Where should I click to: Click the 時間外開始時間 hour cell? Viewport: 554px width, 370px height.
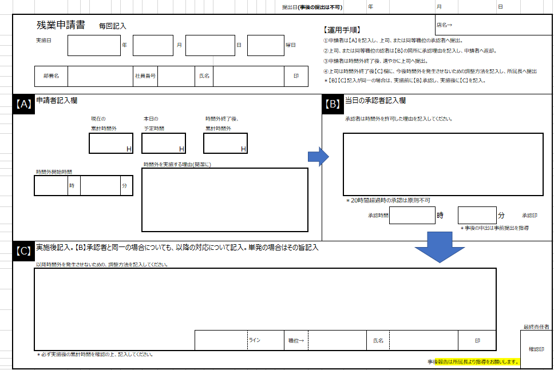coord(52,185)
